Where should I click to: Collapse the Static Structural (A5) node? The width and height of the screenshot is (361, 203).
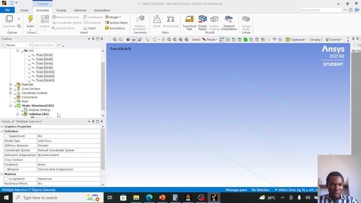[10, 105]
